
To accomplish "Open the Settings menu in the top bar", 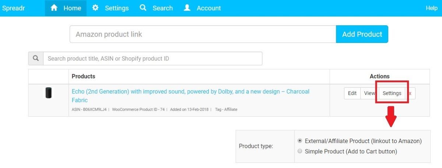I will pyautogui.click(x=110, y=8).
